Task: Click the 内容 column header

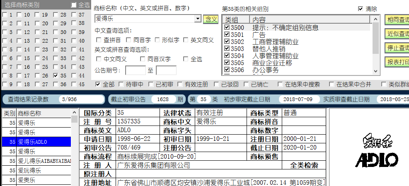Action: 310,20
